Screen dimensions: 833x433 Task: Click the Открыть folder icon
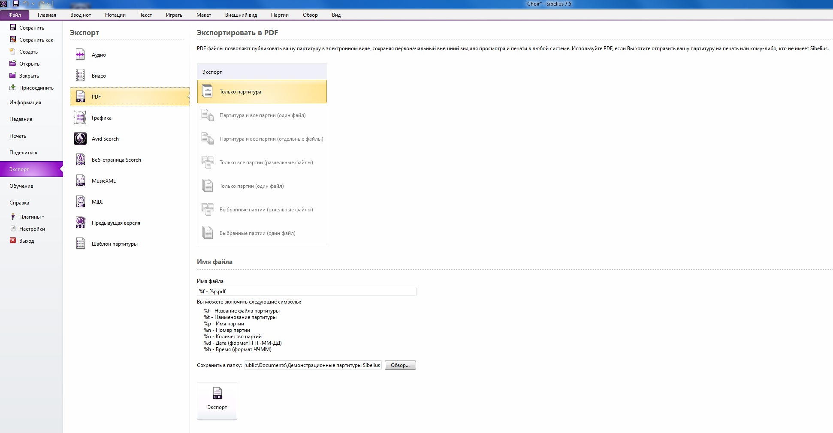[x=13, y=63]
